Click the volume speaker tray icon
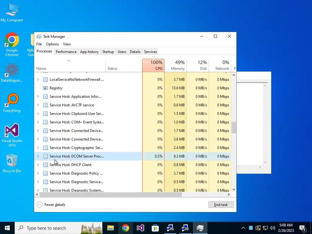The height and width of the screenshot is (234, 312). pyautogui.click(x=273, y=228)
